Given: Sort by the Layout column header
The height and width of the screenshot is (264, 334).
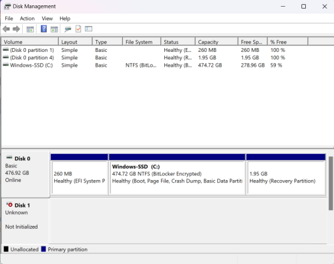Looking at the screenshot, I should click(x=75, y=42).
